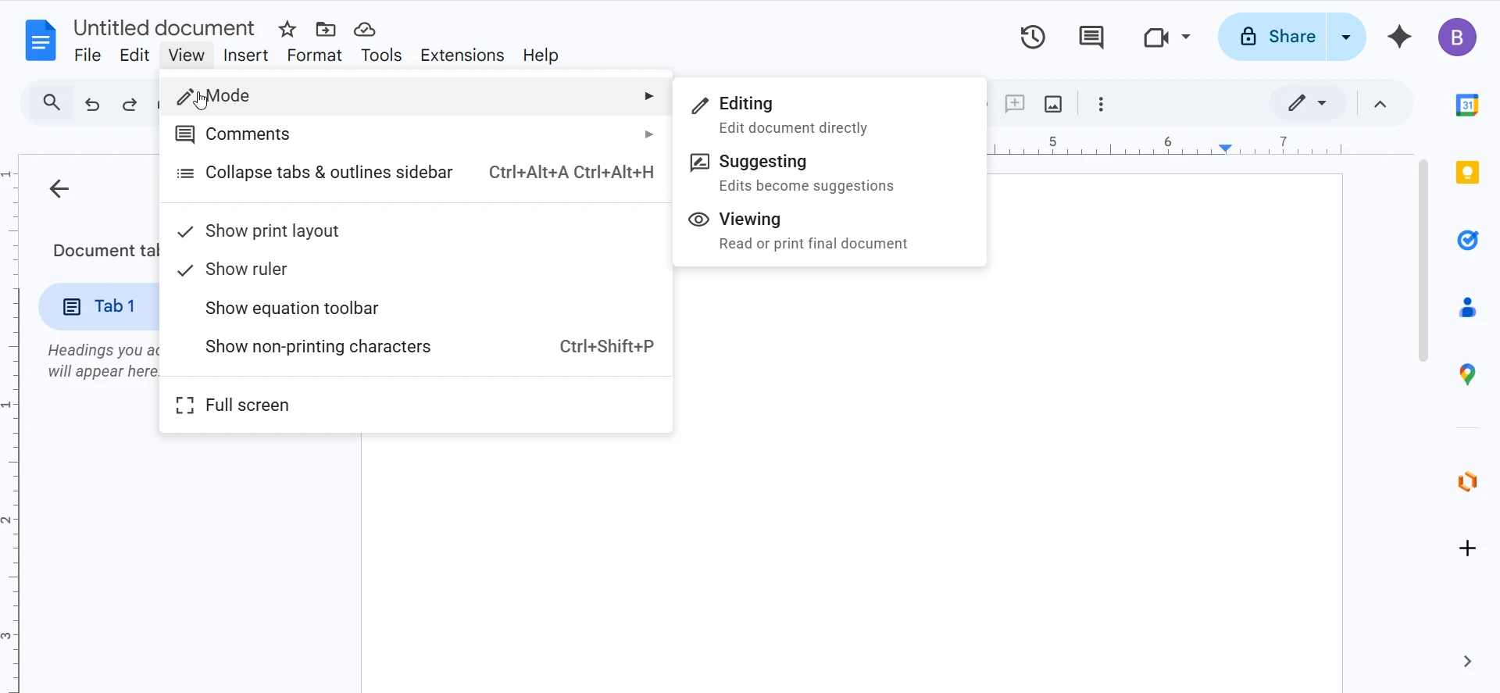Uncheck Show ruler in View menu

(x=246, y=270)
